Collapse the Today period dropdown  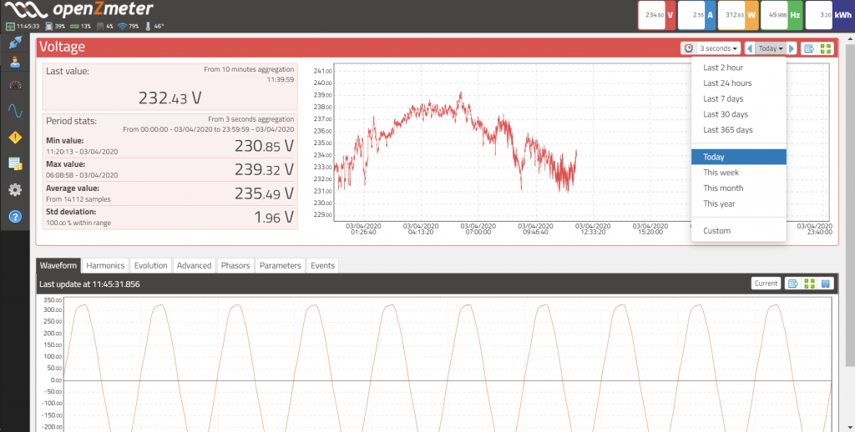[x=771, y=48]
